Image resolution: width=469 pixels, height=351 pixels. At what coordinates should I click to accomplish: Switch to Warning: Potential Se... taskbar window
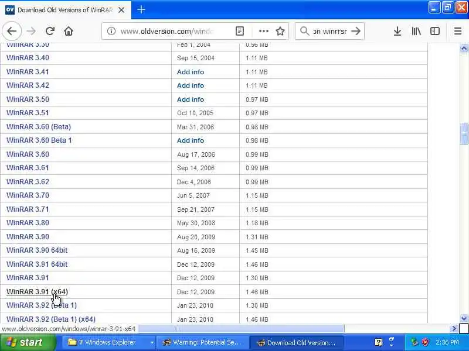pos(203,342)
